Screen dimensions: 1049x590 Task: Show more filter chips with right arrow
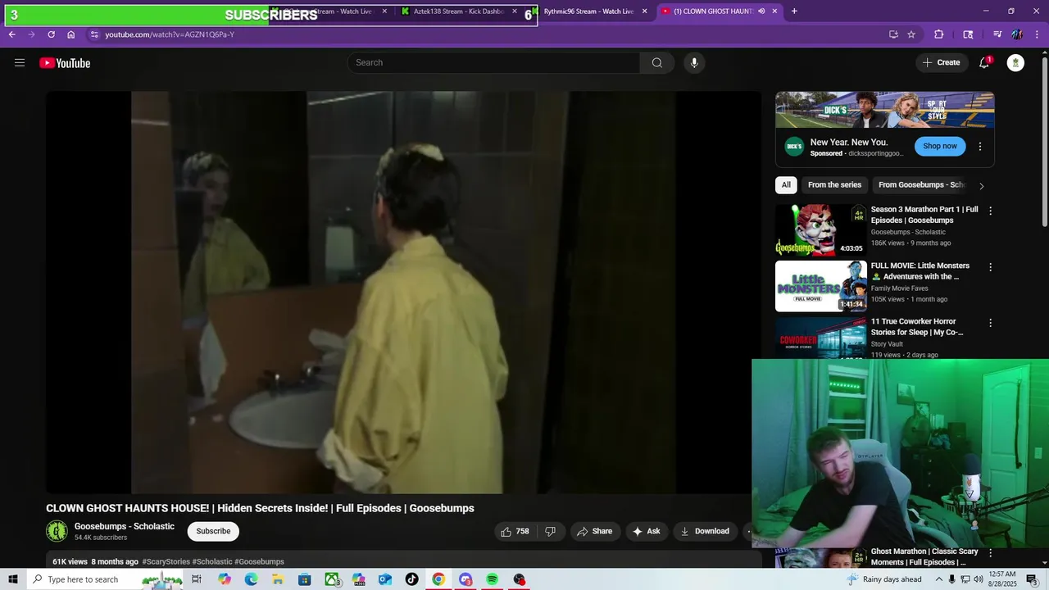[981, 186]
